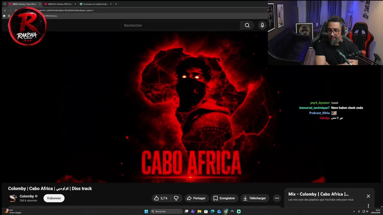Viewport: 383px width, 215px height.
Task: Go back with browser back arrow
Action: [x=5, y=10]
